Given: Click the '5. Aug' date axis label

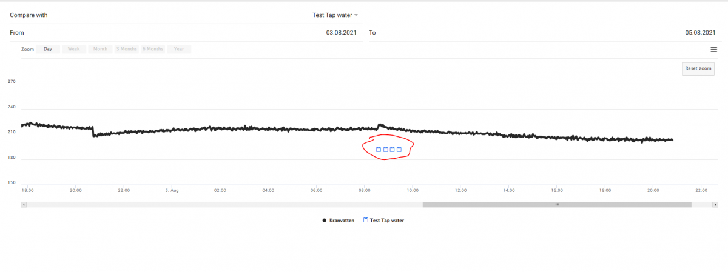Looking at the screenshot, I should pos(172,190).
